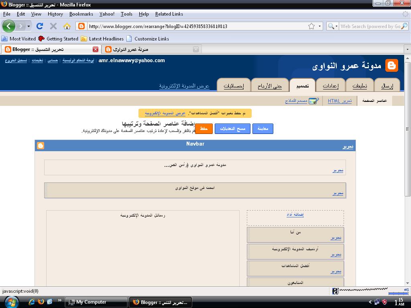Open the Latest Headlines feed bookmark
The width and height of the screenshot is (411, 308).
102,39
